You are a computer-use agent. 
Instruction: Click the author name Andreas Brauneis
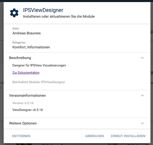pyautogui.click(x=26, y=33)
